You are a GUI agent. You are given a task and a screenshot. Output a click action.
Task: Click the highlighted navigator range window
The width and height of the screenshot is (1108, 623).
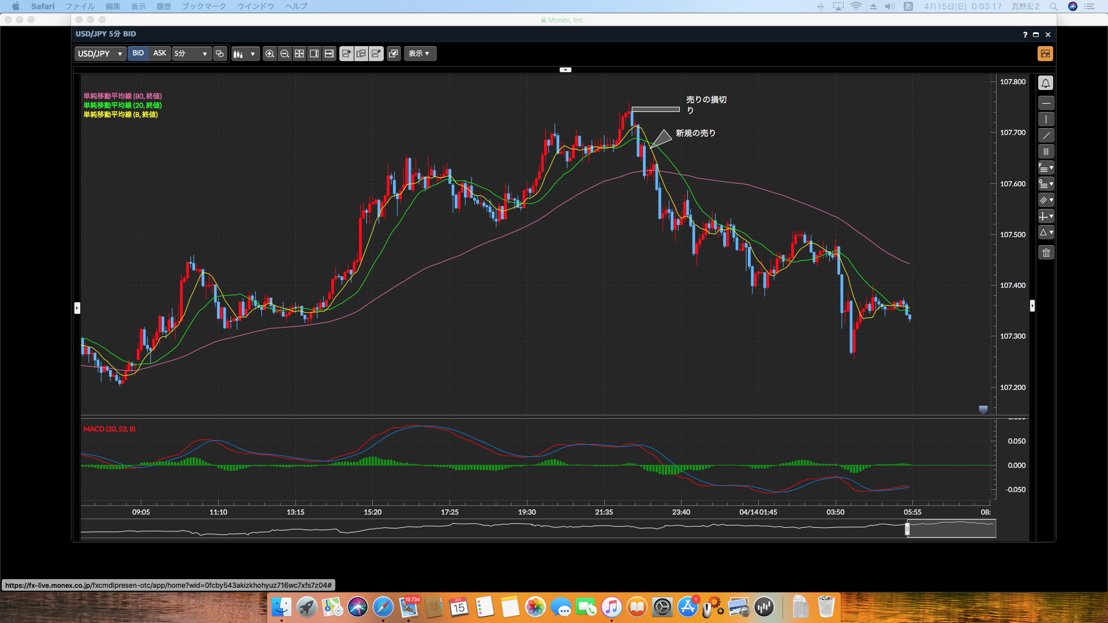click(x=953, y=529)
